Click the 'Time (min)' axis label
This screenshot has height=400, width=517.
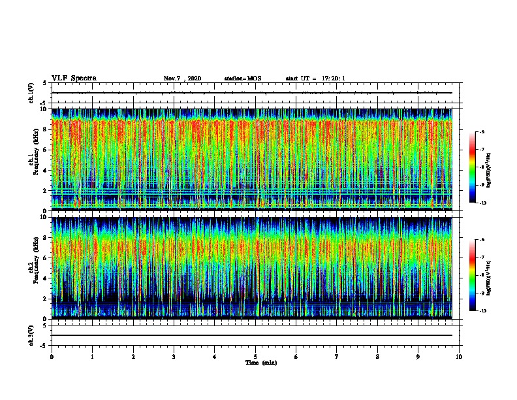(x=261, y=363)
